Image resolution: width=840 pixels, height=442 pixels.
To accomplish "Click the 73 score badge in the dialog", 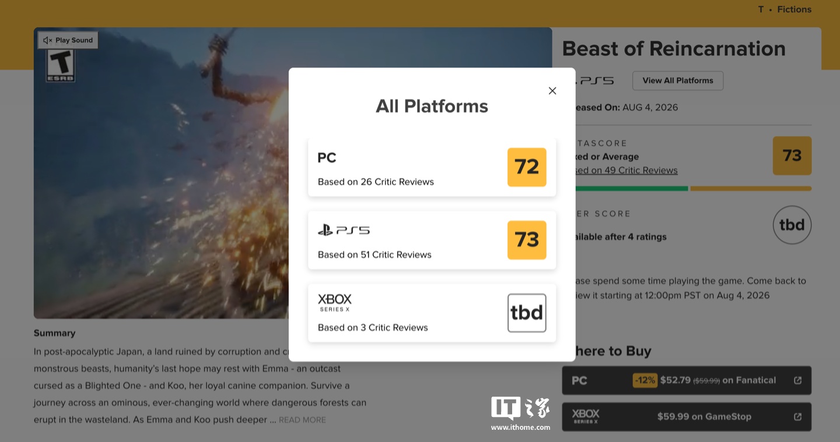I will tap(527, 240).
